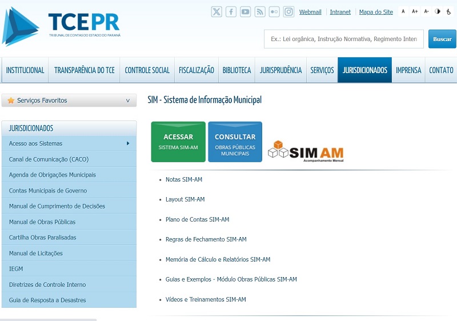This screenshot has height=321, width=457.
Task: Open Memória de Cálculo e Relatórios link
Action: coord(218,259)
